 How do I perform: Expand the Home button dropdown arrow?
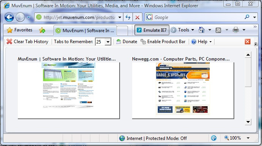[x=210, y=30]
